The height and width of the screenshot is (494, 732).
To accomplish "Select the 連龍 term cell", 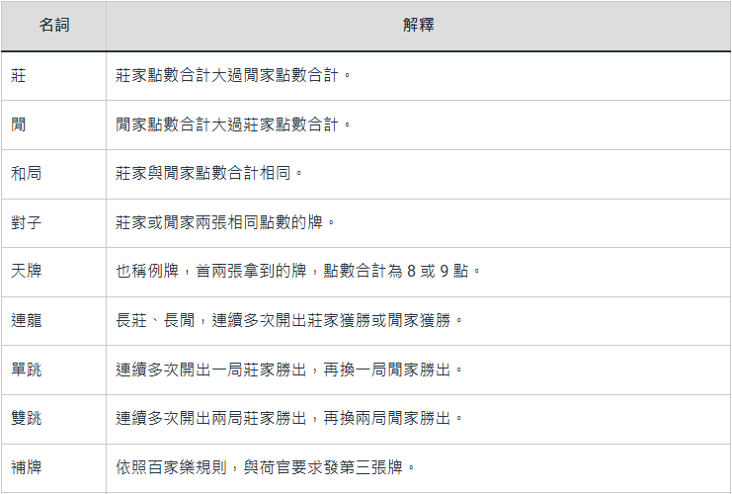I will (x=27, y=320).
